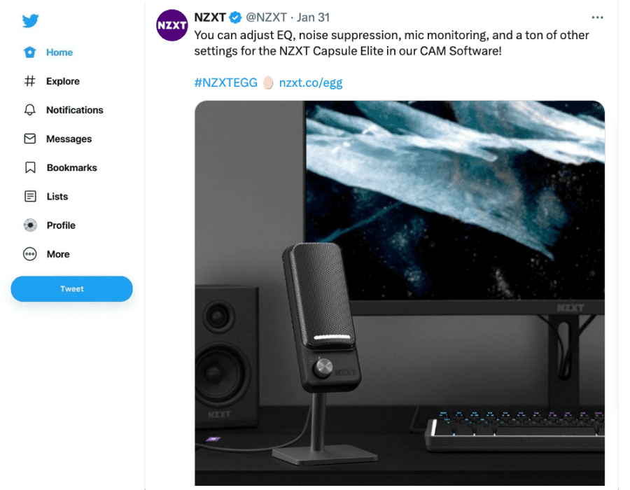The width and height of the screenshot is (630, 490).
Task: Open Notifications via bell icon
Action: [29, 110]
